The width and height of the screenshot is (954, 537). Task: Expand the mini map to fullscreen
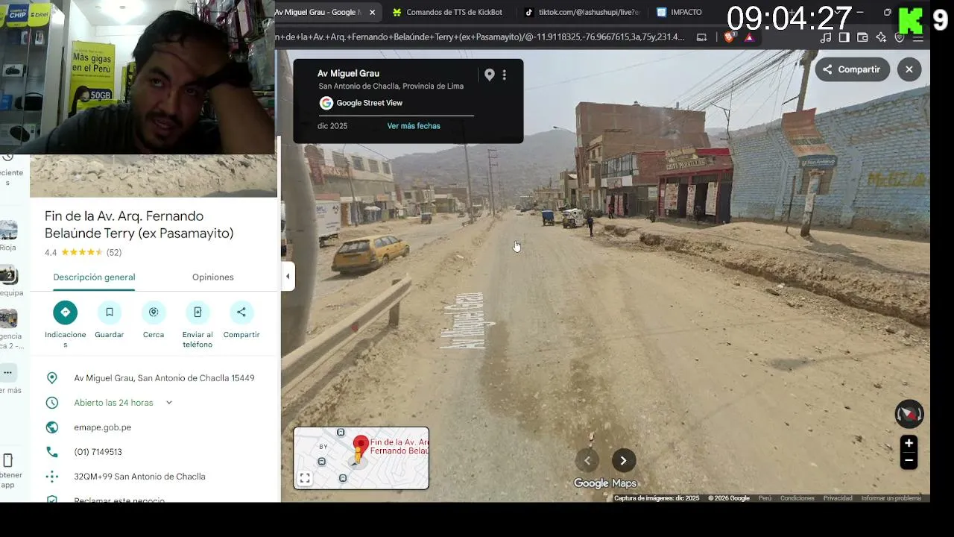pyautogui.click(x=305, y=478)
